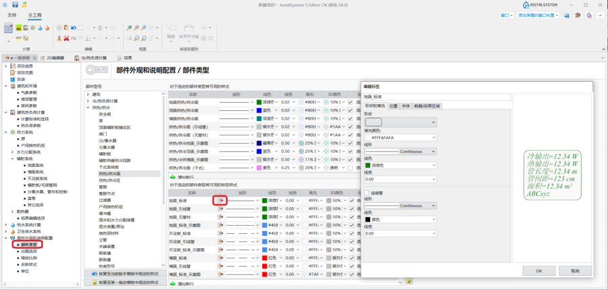Click red color swatch in 墙面_标准 row
This screenshot has width=608, height=290.
point(265,258)
